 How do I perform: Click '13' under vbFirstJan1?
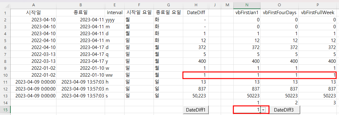coord(247,82)
